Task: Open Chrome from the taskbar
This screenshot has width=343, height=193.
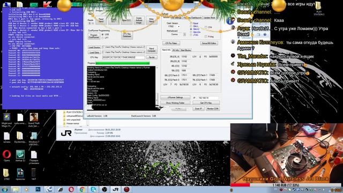Action: click(82, 189)
